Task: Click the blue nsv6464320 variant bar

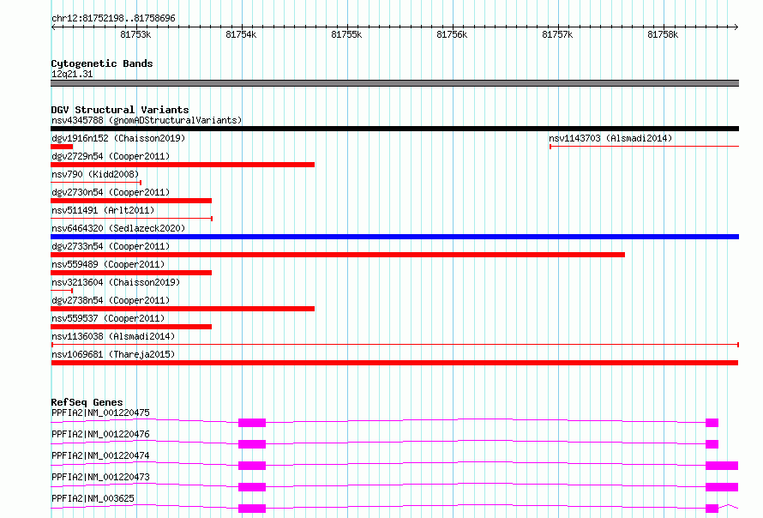Action: pos(394,237)
